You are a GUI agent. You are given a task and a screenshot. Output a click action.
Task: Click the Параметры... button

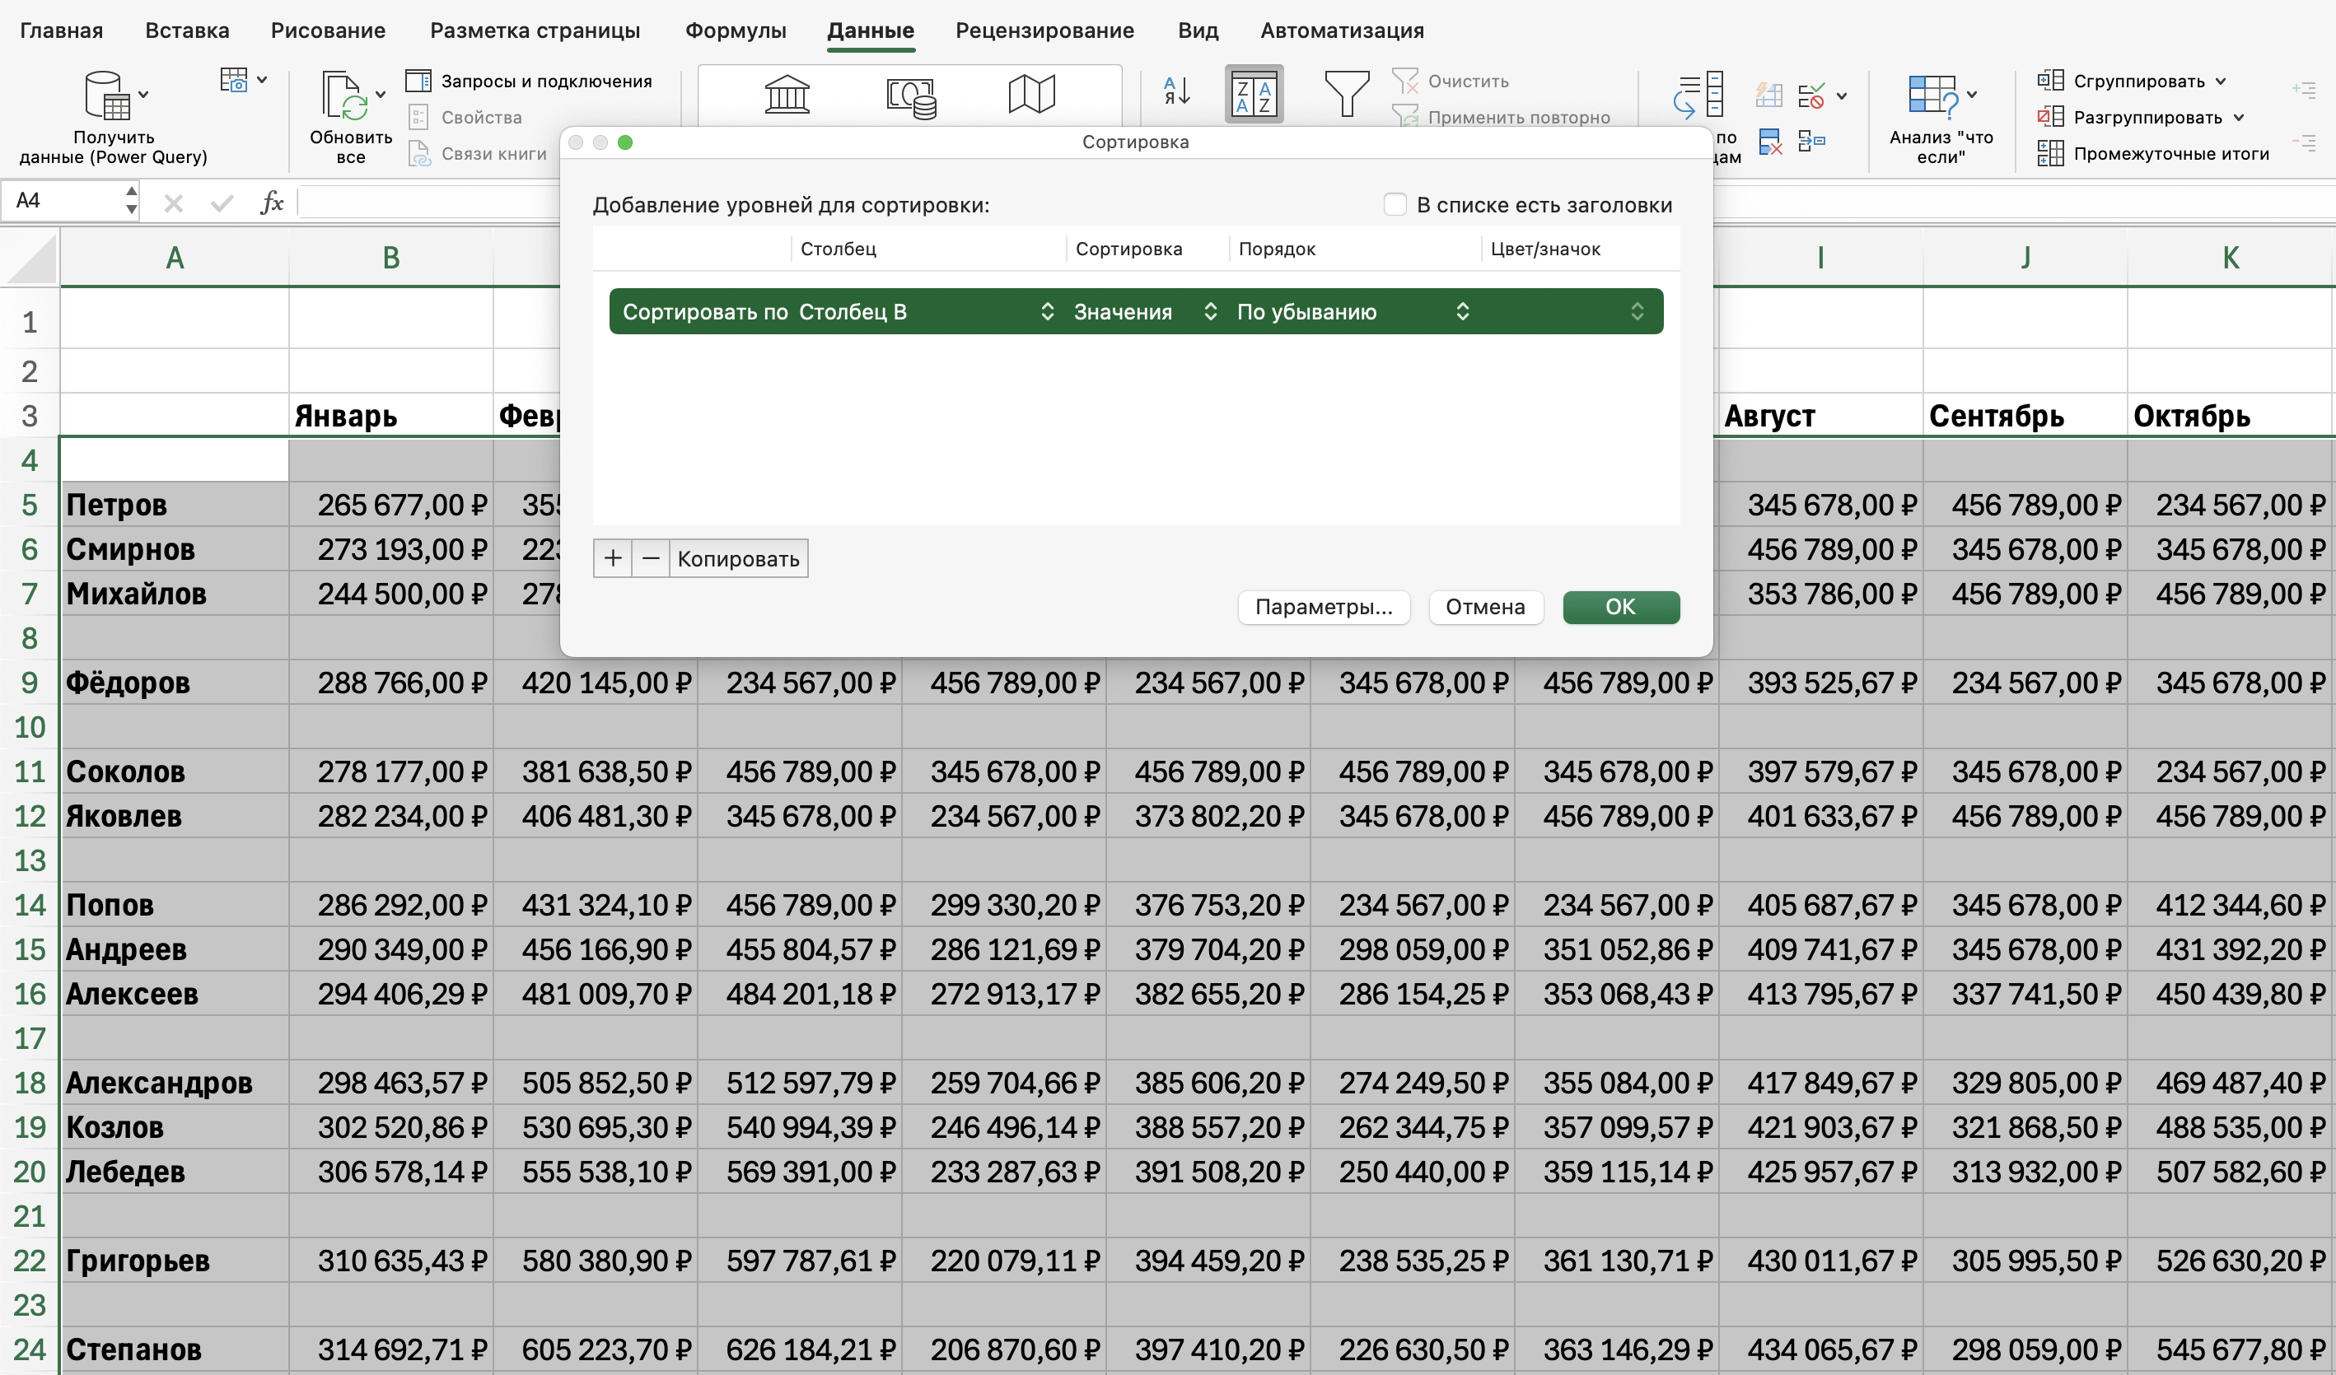pos(1323,607)
